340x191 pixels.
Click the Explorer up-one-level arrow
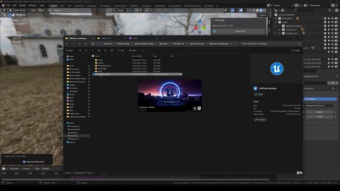coord(80,44)
